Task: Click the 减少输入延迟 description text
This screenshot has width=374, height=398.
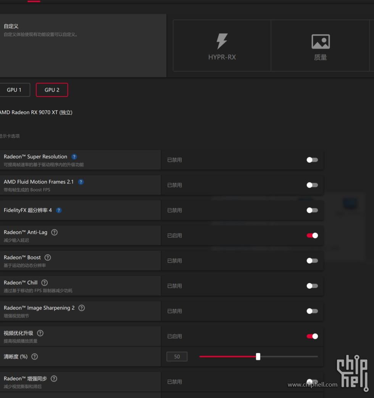Action: coord(16,240)
